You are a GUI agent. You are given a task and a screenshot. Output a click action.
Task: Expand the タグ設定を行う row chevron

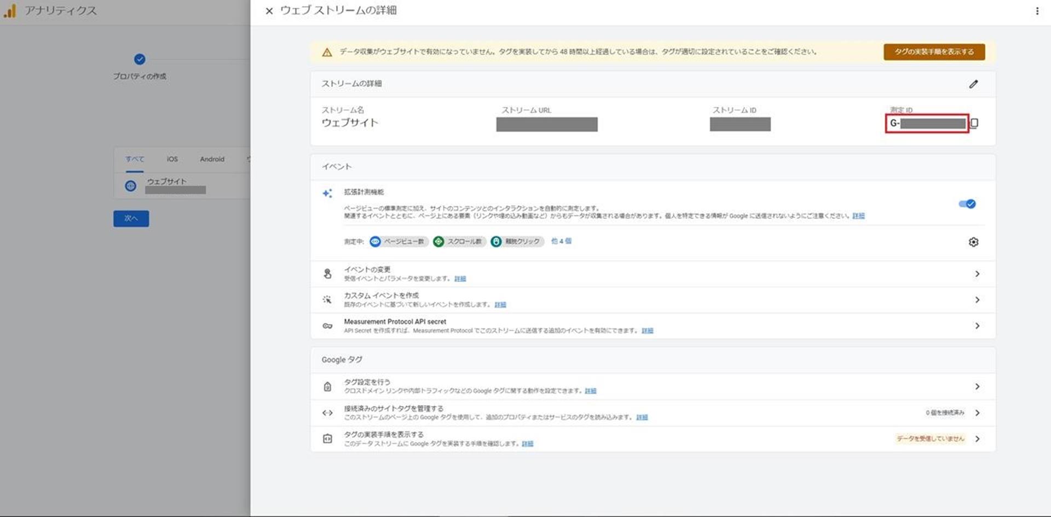pyautogui.click(x=977, y=387)
